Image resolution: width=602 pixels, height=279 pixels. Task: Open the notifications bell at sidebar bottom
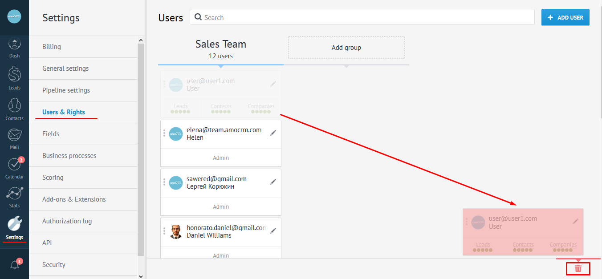click(x=14, y=264)
